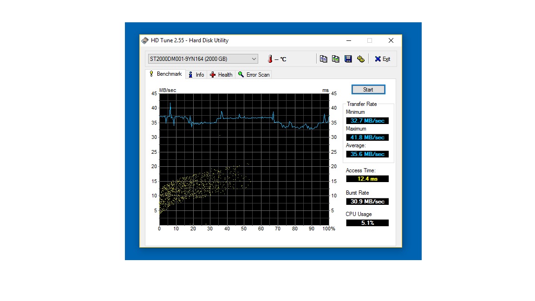Screen dimensions: 535x301
Task: Click the burst rate value 30.9 MB/sec
Action: 367,201
